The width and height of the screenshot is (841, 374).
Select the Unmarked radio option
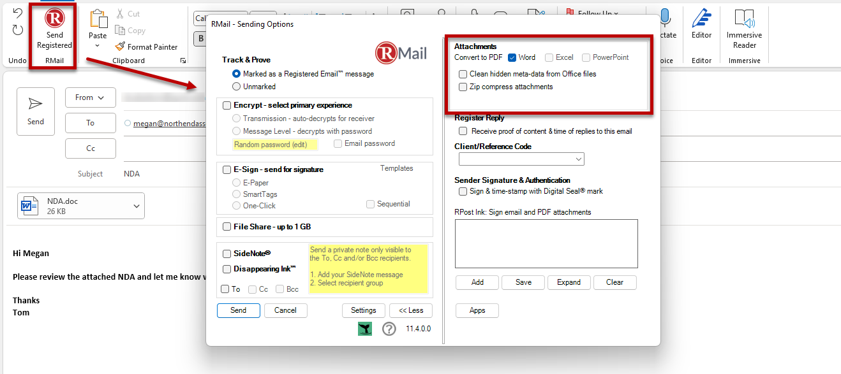click(237, 86)
